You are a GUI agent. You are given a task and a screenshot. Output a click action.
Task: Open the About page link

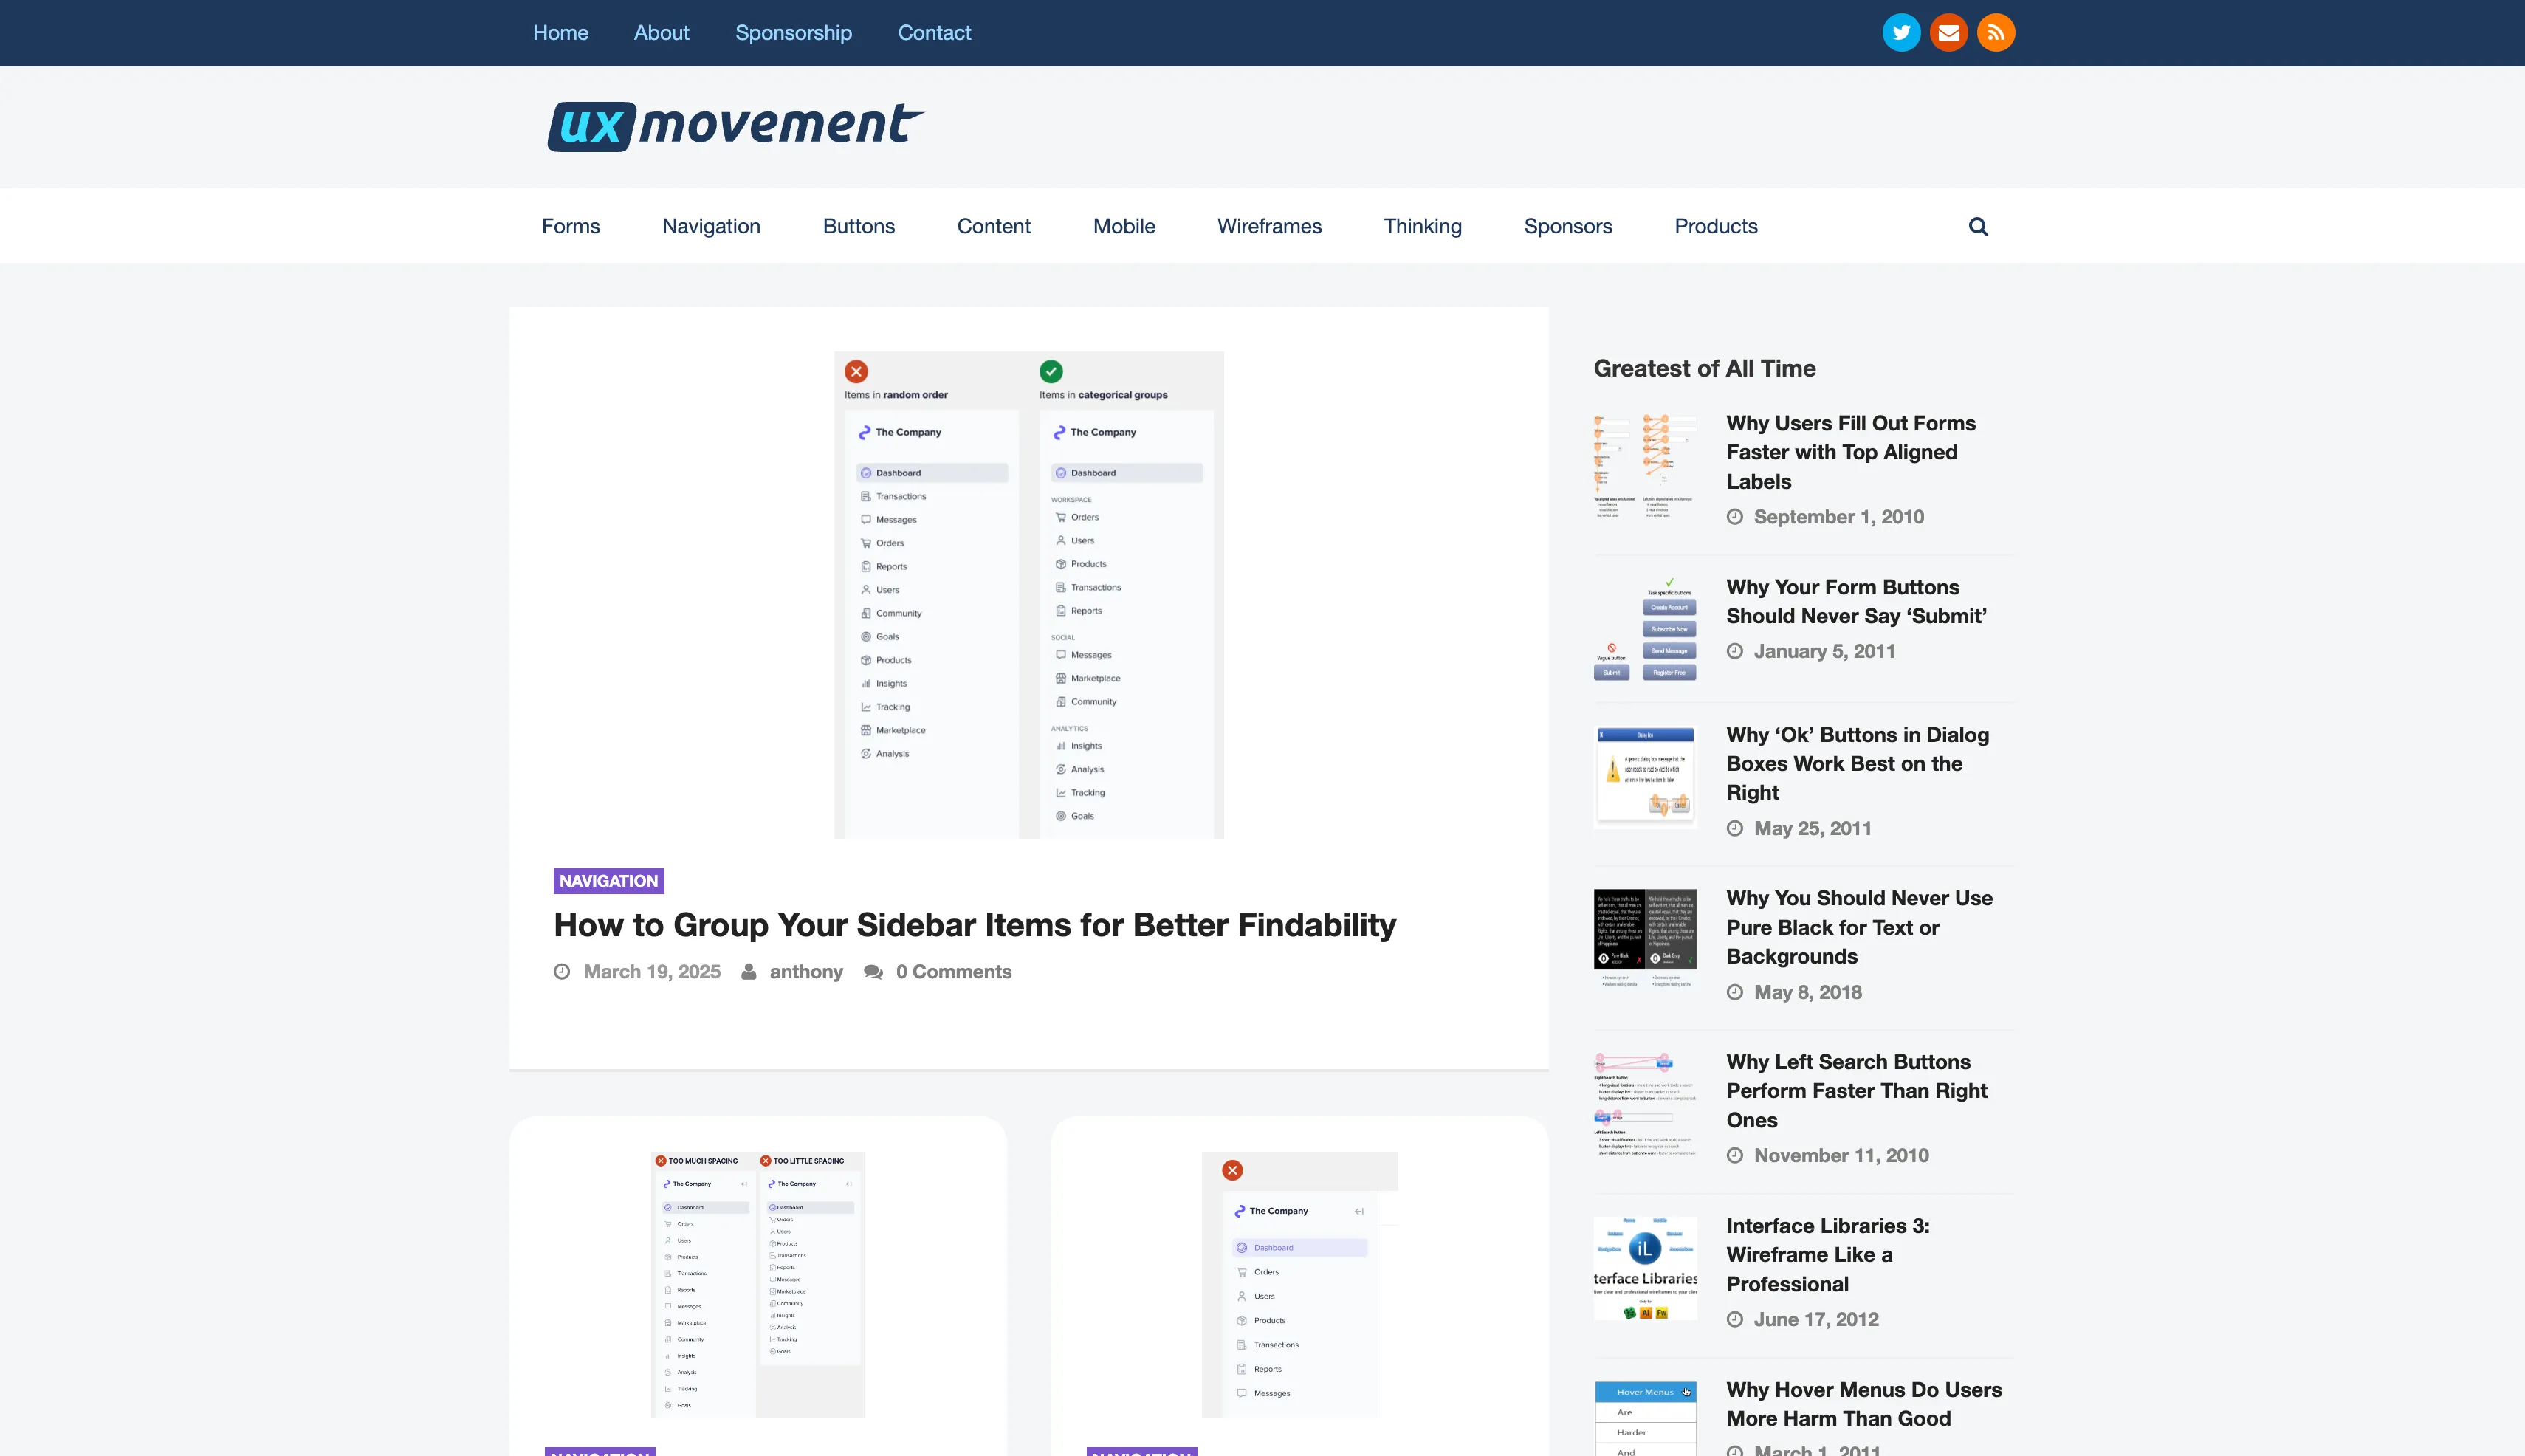pos(661,33)
